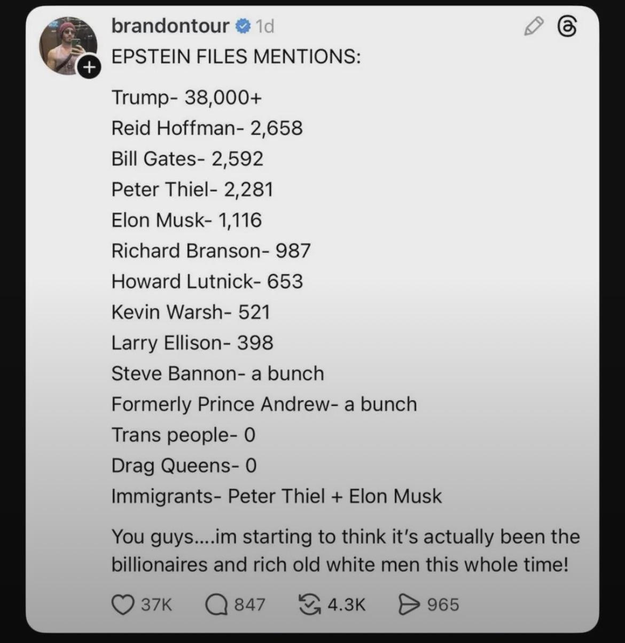This screenshot has width=625, height=643.
Task: Click the EPSTEIN FILES MENTIONS heading text
Action: [236, 56]
